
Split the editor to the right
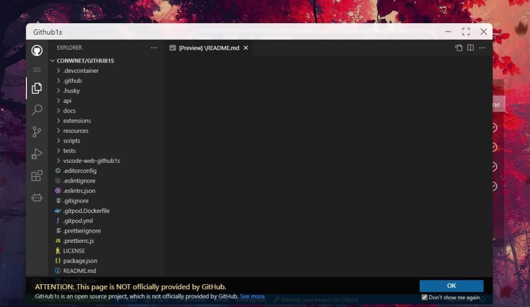(x=470, y=48)
